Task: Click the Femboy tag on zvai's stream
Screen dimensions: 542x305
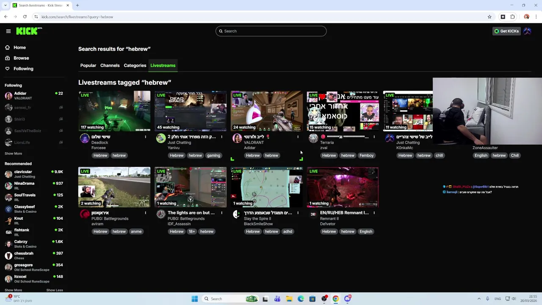Action: [x=366, y=155]
